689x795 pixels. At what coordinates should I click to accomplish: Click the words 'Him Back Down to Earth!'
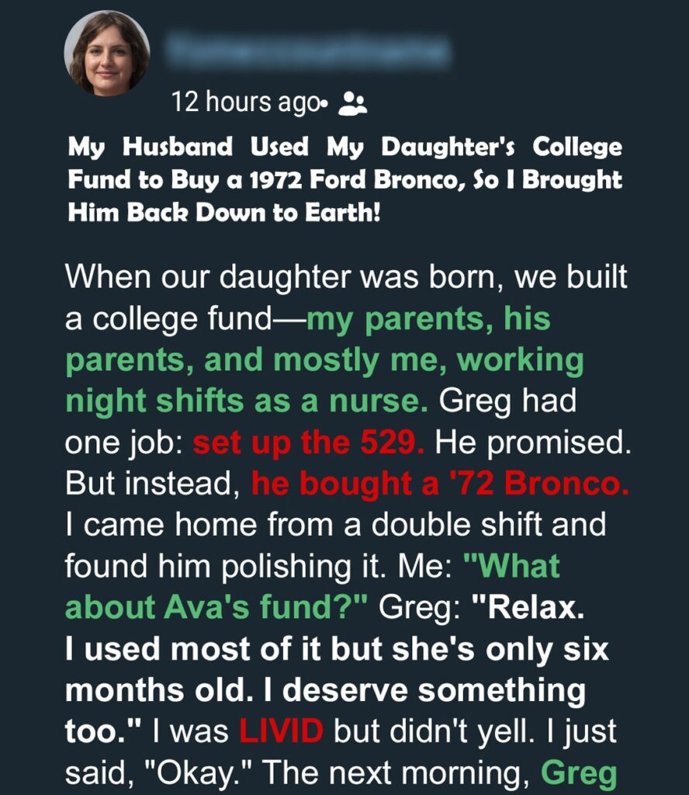point(224,212)
